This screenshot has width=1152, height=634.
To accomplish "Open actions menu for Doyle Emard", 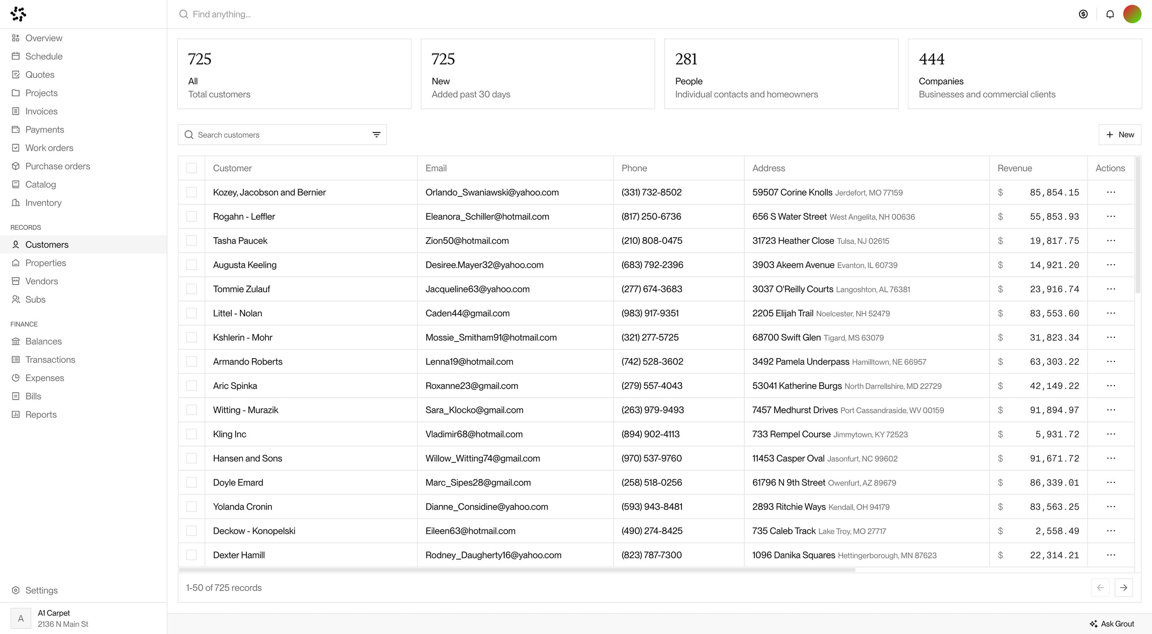I will point(1111,482).
